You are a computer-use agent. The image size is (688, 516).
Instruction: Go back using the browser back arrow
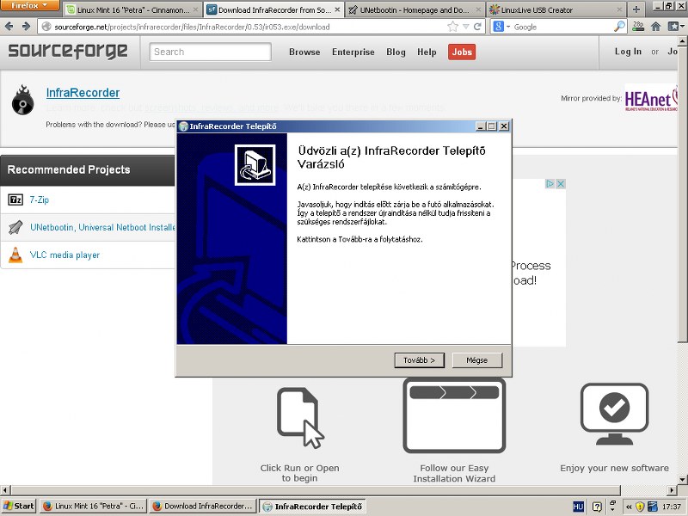(x=9, y=27)
